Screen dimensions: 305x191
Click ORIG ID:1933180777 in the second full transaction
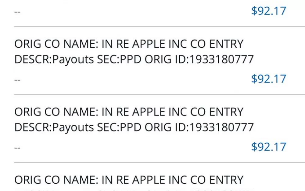[x=199, y=127]
